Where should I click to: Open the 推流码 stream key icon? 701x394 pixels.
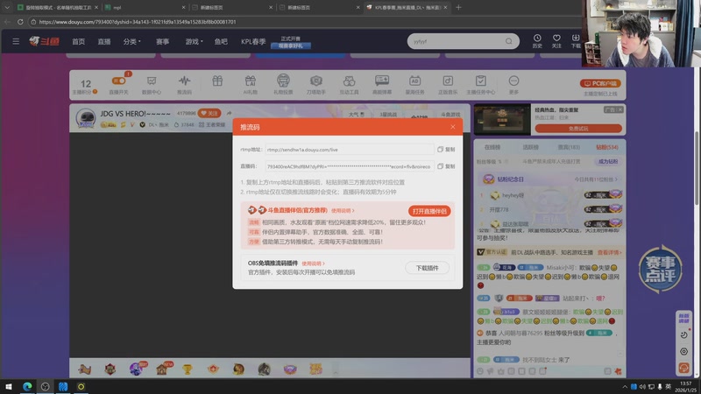click(x=184, y=84)
